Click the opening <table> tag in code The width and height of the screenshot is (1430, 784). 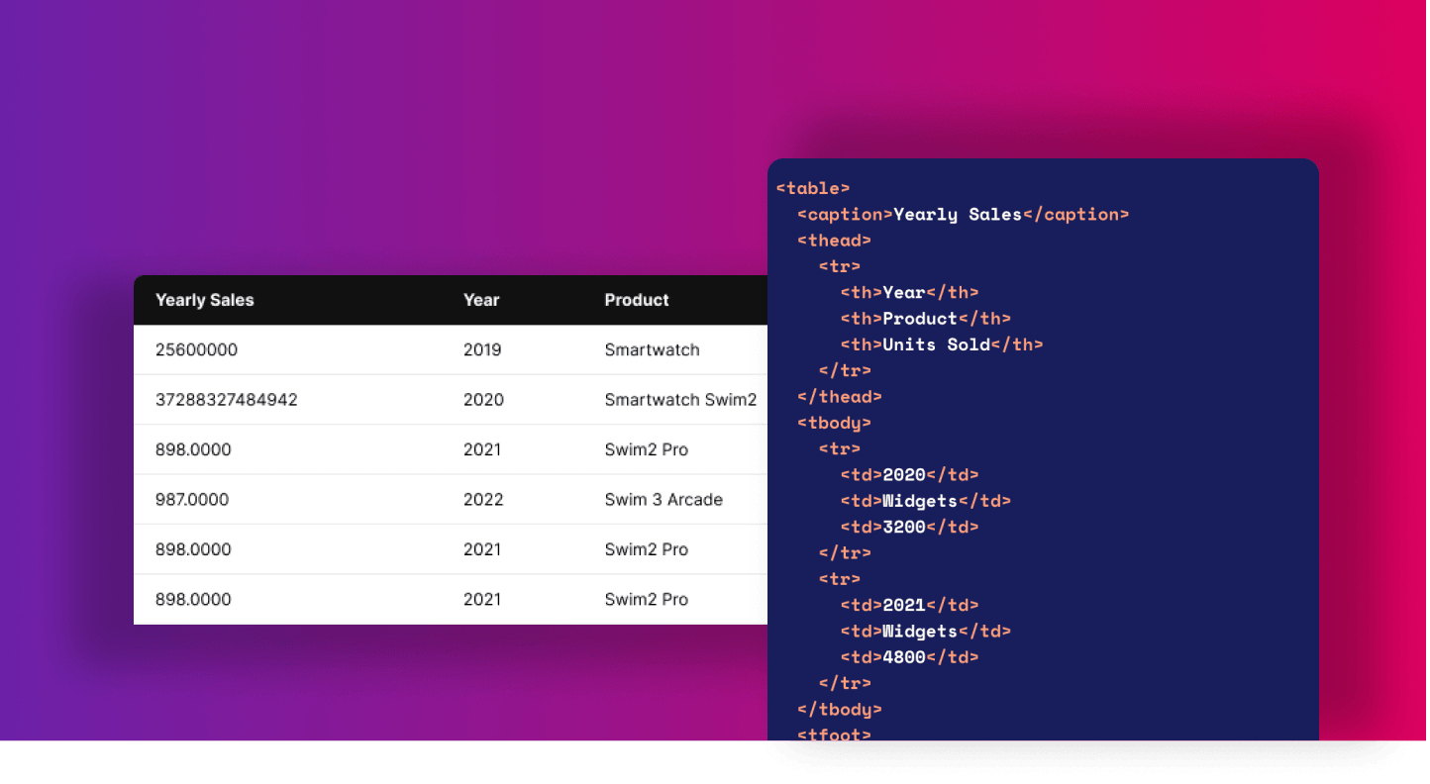(x=813, y=188)
